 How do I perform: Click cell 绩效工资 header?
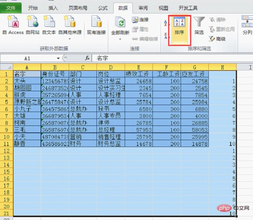pyautogui.click(x=139, y=74)
